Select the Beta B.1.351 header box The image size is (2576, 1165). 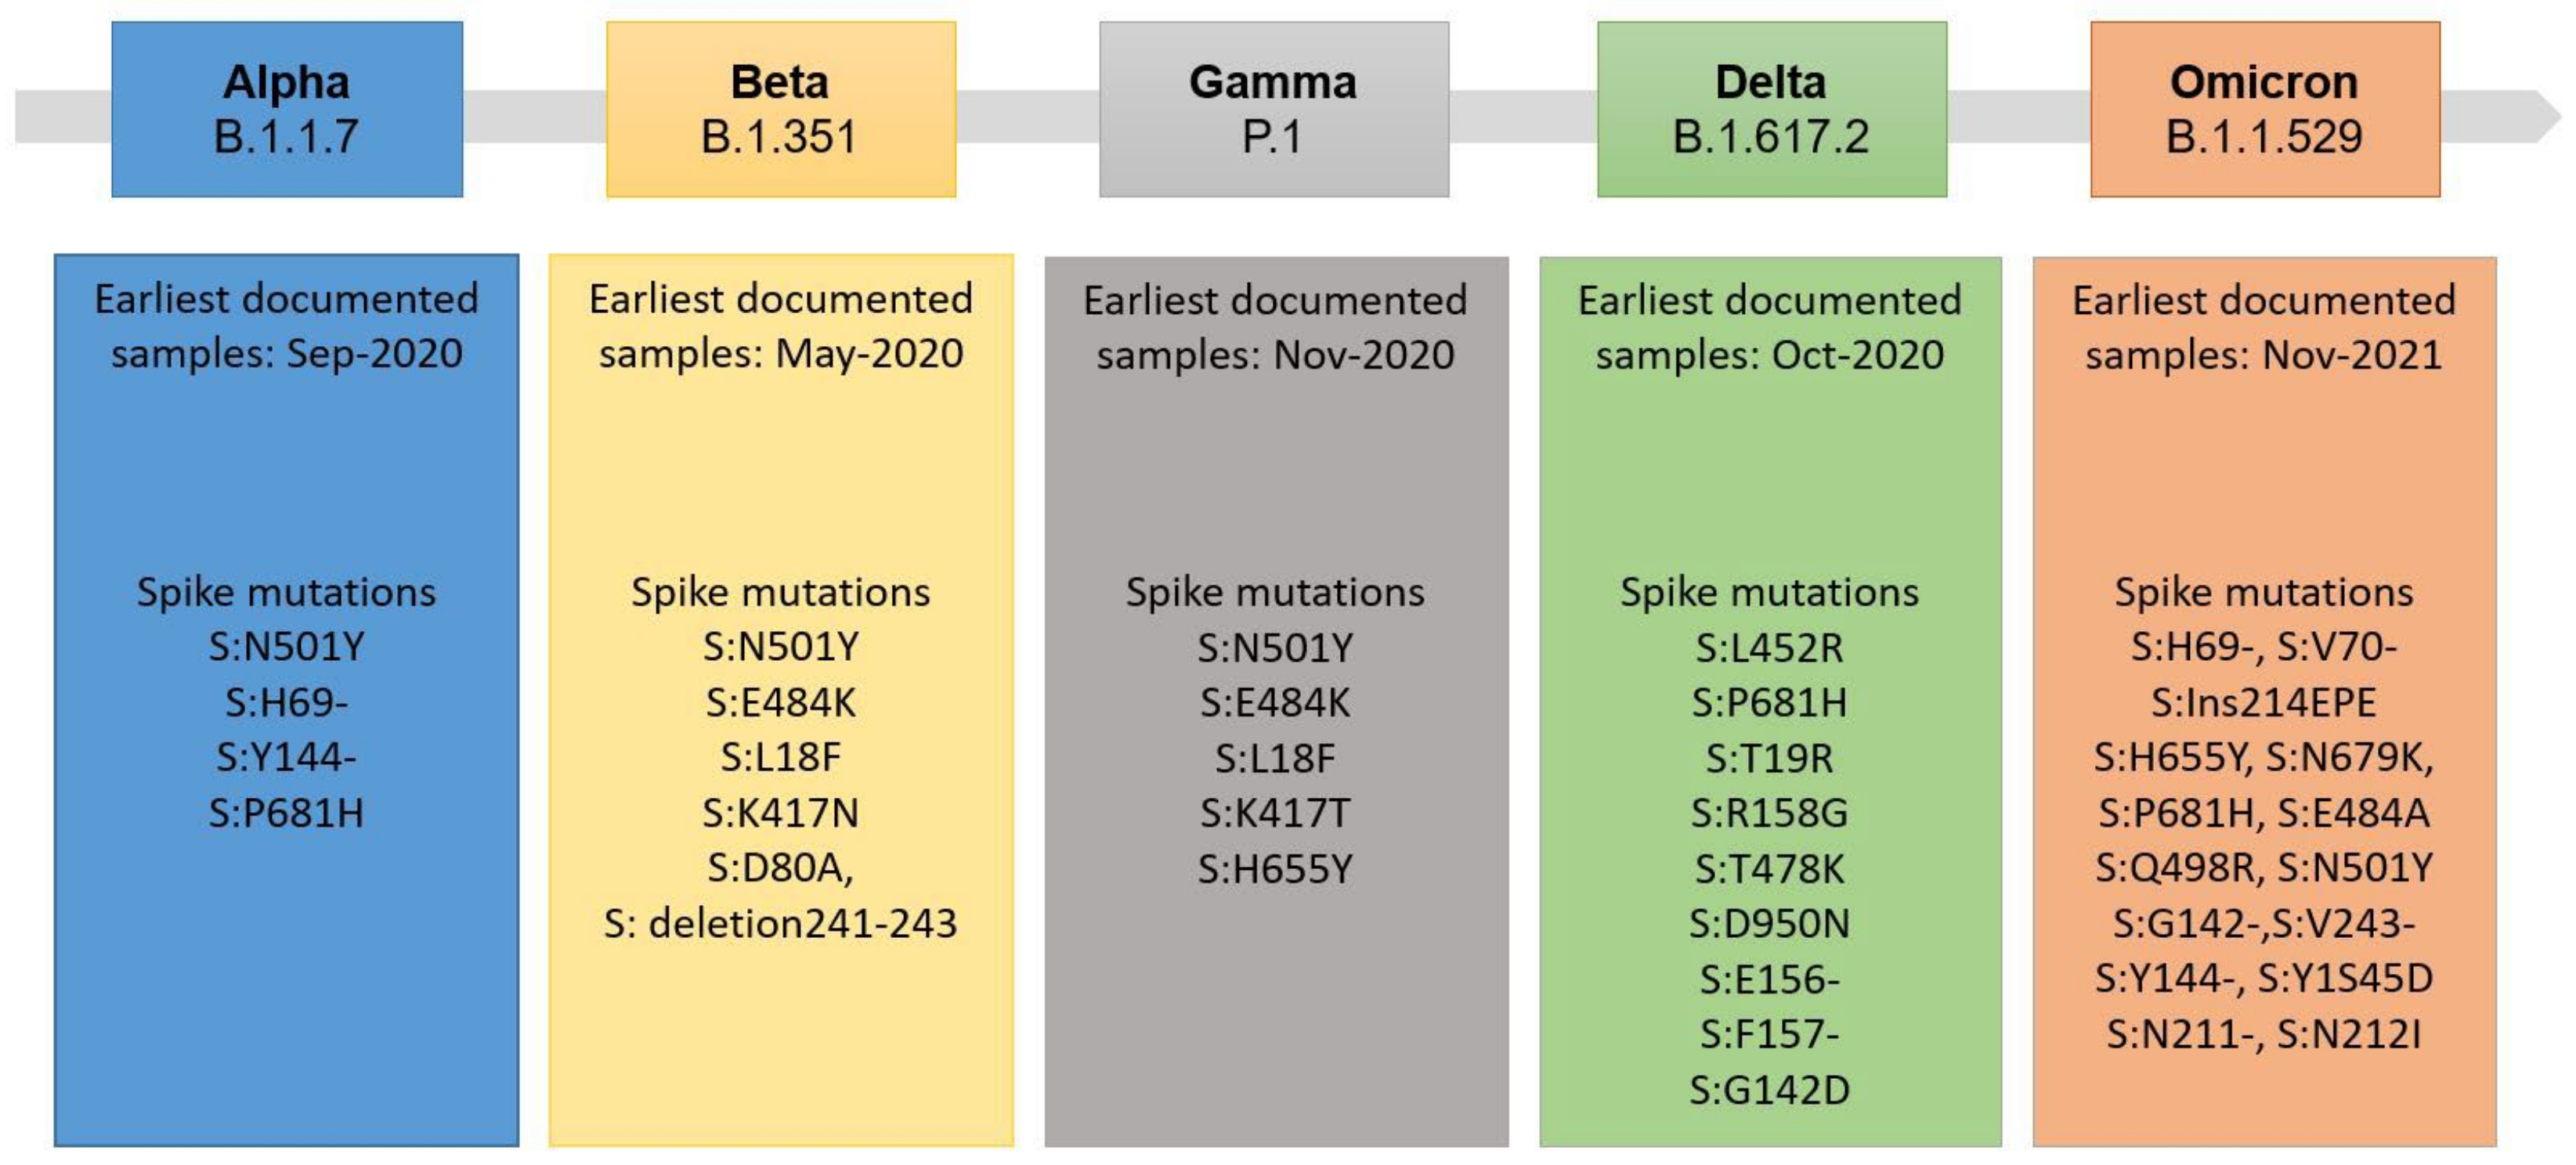click(780, 109)
